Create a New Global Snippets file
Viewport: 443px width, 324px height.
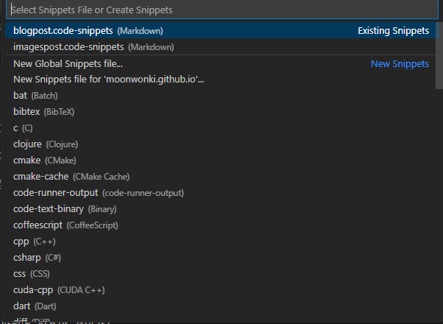(68, 63)
